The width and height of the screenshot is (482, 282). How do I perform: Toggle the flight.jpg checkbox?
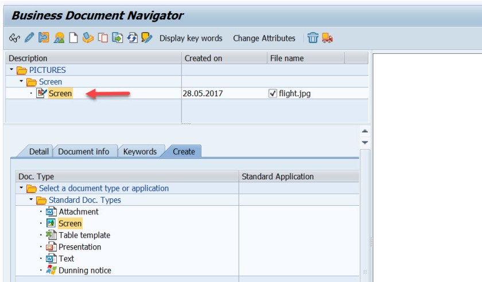pos(273,93)
